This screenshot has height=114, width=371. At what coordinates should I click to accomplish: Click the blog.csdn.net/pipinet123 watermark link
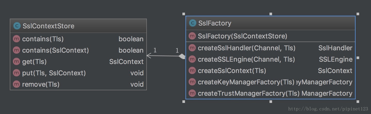click(328, 109)
